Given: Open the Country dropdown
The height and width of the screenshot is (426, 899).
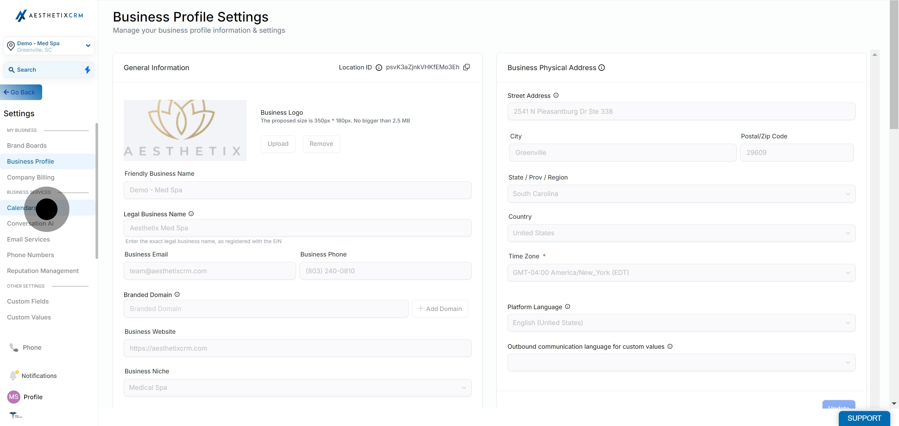Looking at the screenshot, I should pos(681,233).
